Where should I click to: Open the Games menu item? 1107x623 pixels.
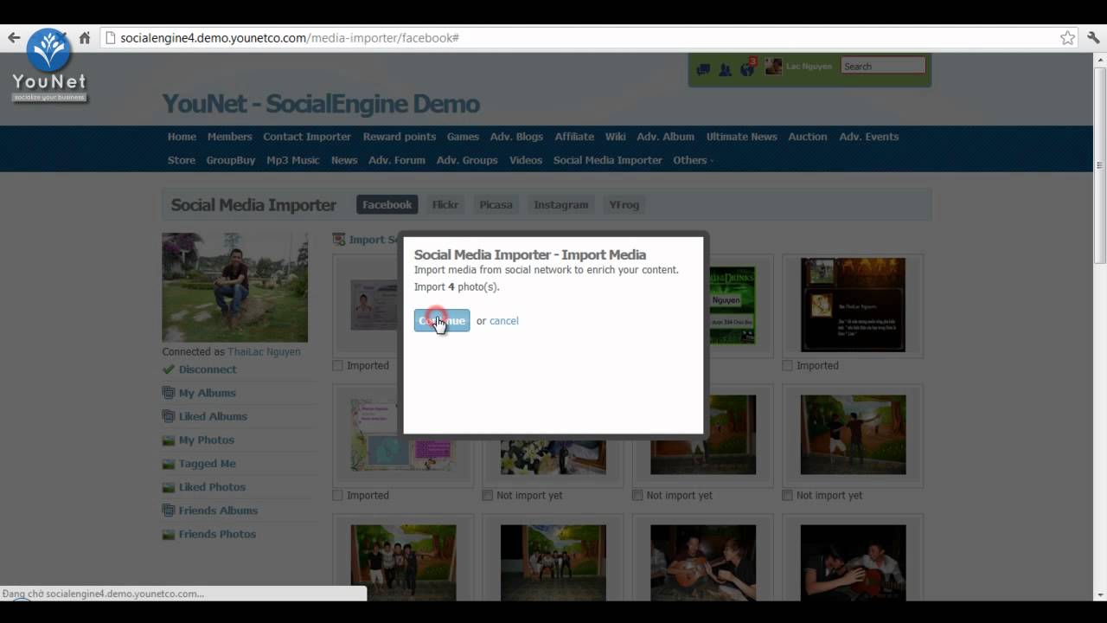tap(463, 137)
